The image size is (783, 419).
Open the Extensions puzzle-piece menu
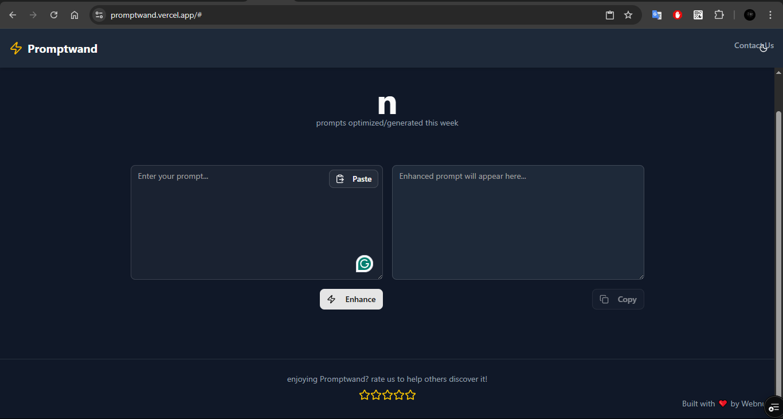coord(719,15)
